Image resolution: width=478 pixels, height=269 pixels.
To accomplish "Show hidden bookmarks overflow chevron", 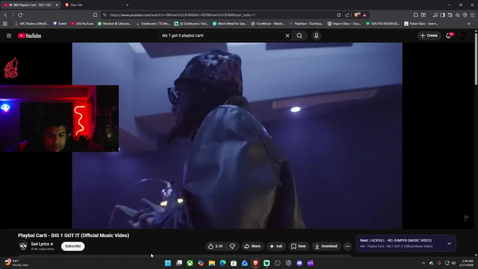I will (469, 24).
